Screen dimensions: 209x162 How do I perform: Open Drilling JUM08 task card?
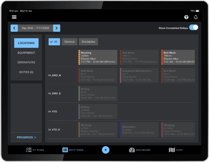tap(98, 112)
